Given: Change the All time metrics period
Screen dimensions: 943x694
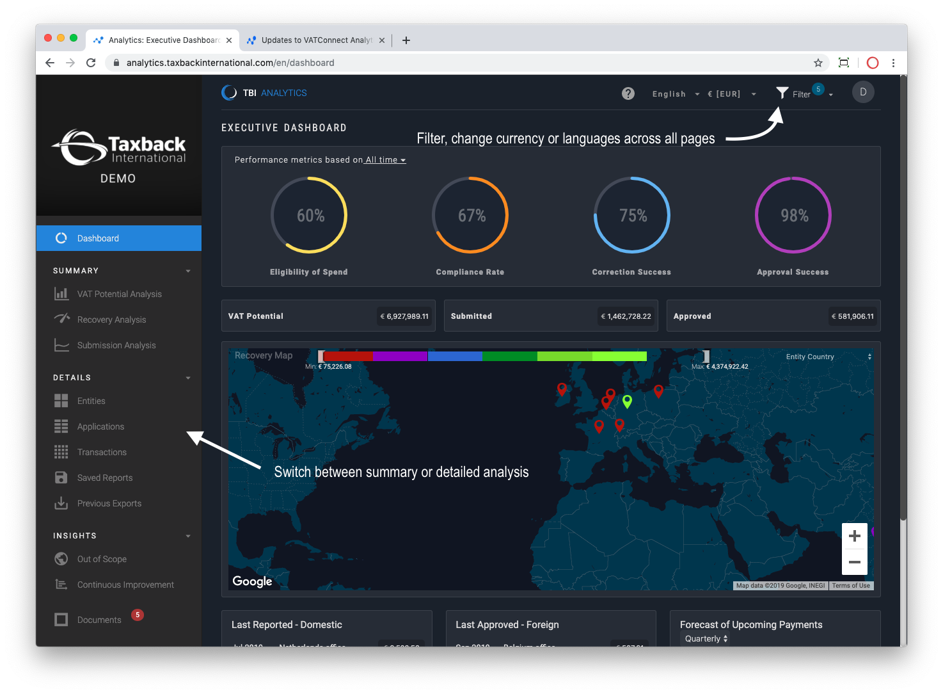Looking at the screenshot, I should pos(385,160).
